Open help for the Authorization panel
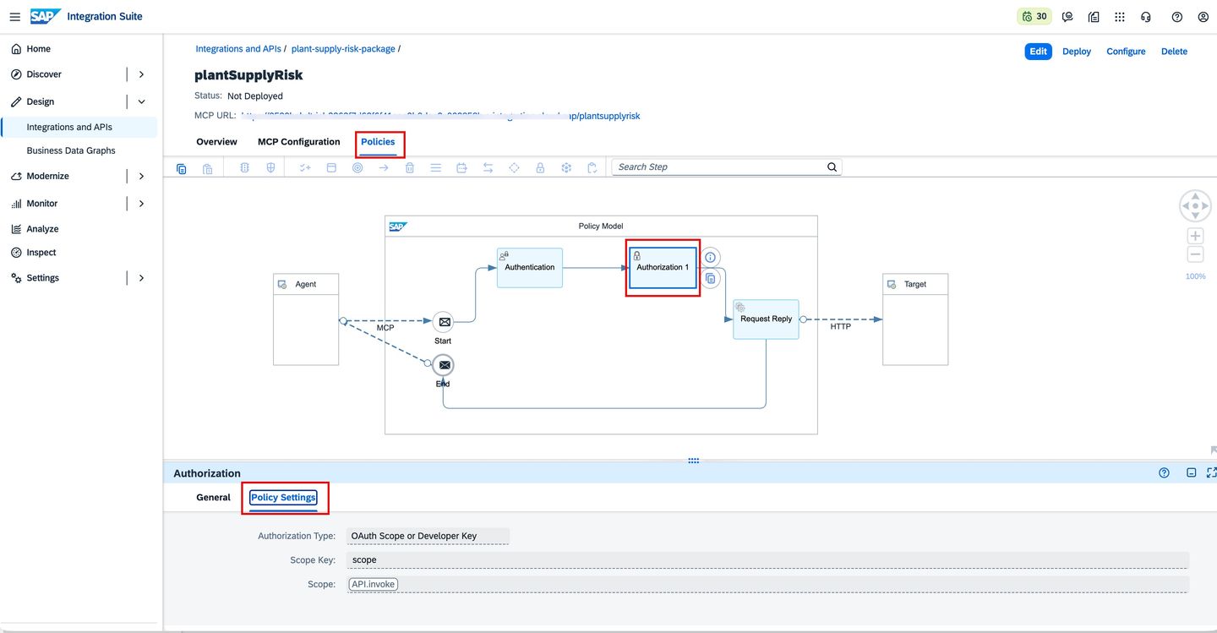The height and width of the screenshot is (633, 1217). pyautogui.click(x=1165, y=472)
